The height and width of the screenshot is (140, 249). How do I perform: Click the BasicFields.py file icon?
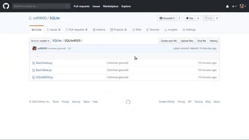[x=33, y=63]
